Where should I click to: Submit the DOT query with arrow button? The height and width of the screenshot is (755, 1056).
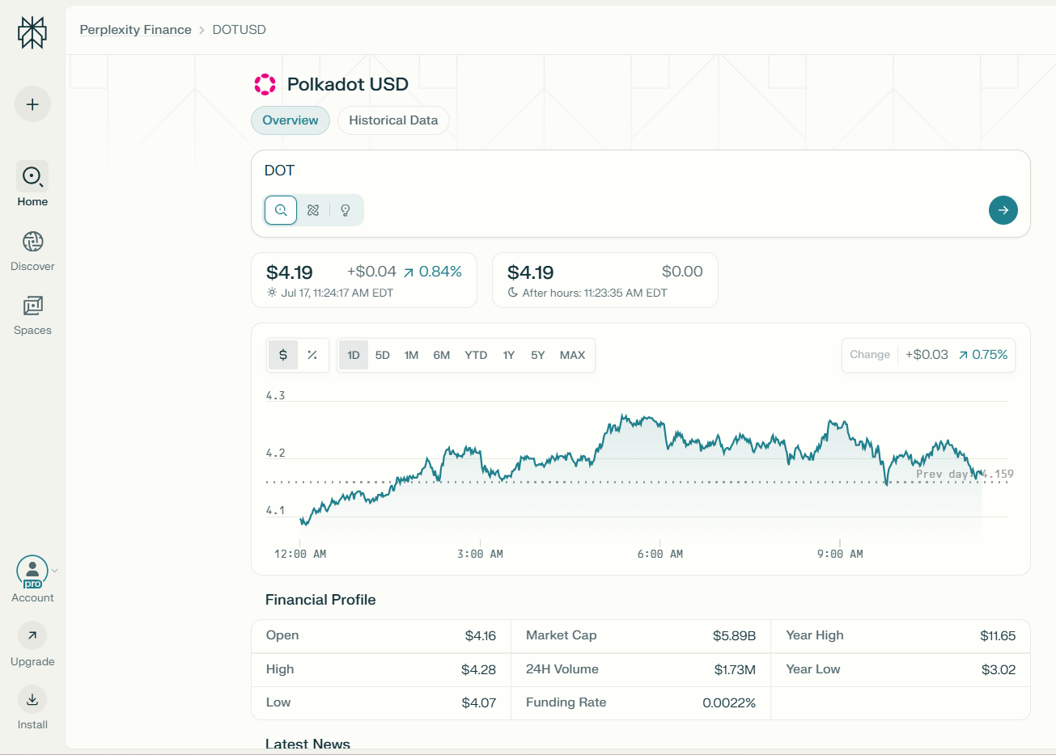[x=1003, y=210]
